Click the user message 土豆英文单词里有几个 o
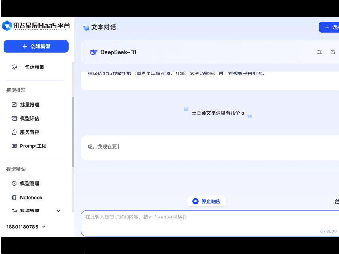 [x=218, y=113]
